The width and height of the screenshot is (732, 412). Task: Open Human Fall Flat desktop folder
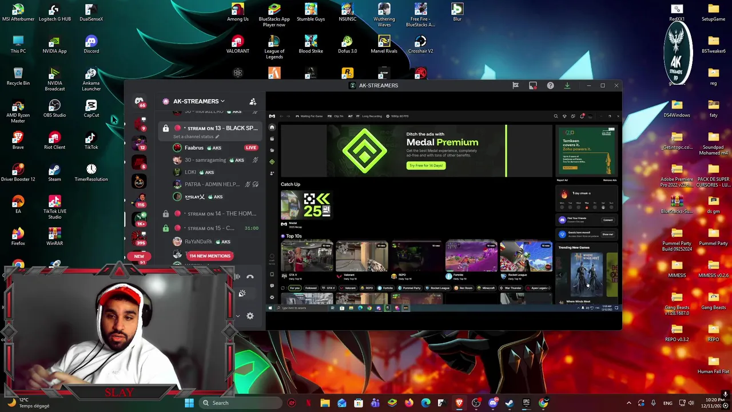click(x=713, y=365)
